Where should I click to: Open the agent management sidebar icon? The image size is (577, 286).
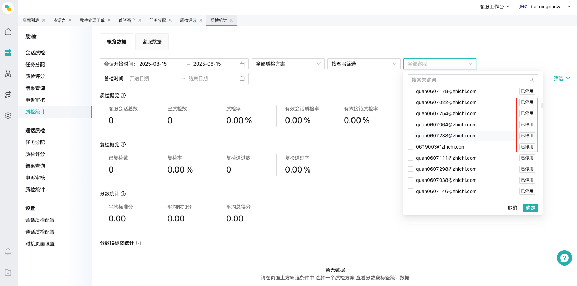[x=8, y=74]
